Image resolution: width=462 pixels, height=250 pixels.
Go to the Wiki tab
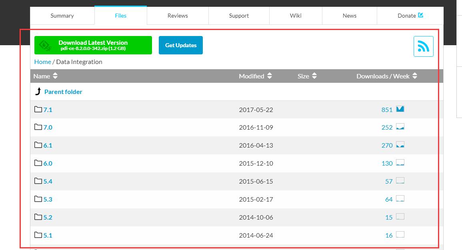tap(296, 16)
